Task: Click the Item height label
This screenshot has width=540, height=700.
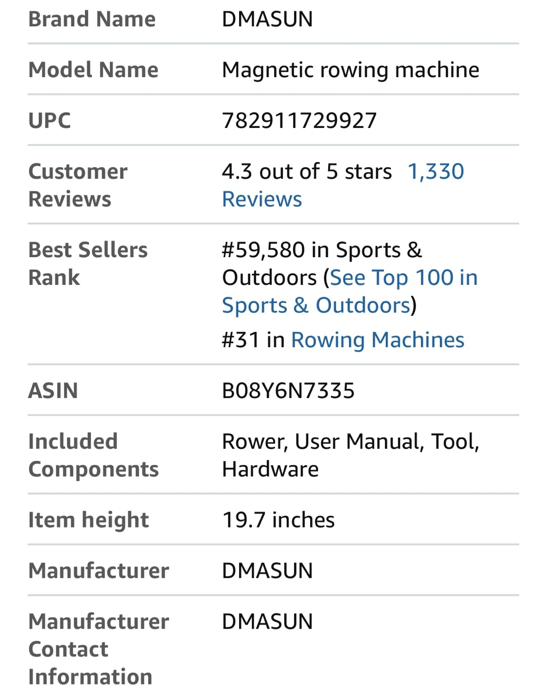Action: tap(88, 520)
